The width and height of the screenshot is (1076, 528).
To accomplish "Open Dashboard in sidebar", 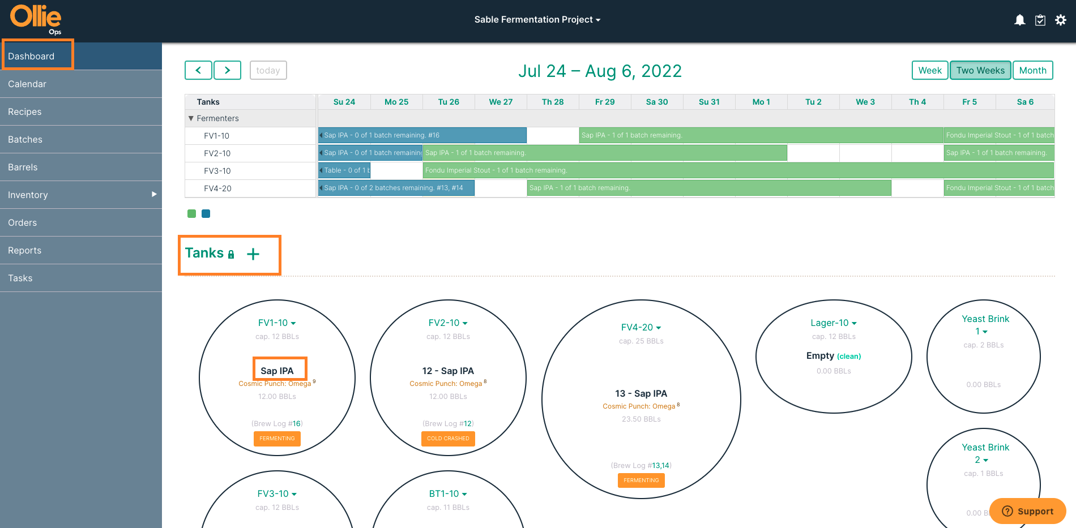I will [x=81, y=56].
